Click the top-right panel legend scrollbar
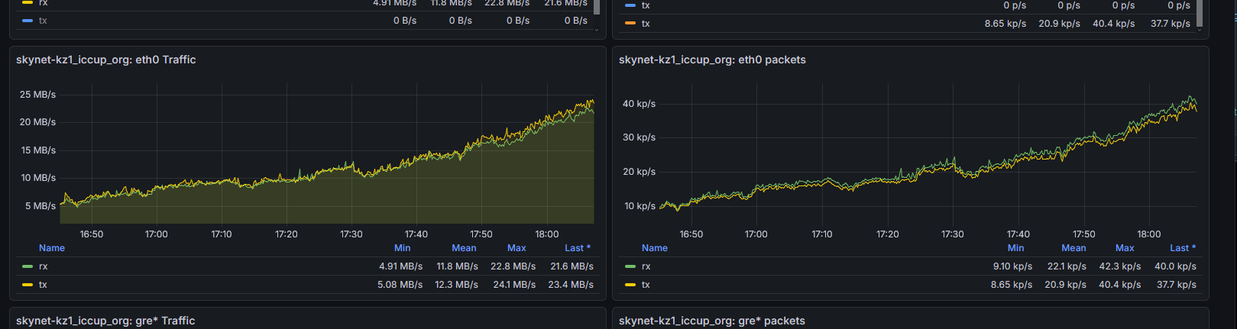The width and height of the screenshot is (1237, 329). [x=1200, y=14]
